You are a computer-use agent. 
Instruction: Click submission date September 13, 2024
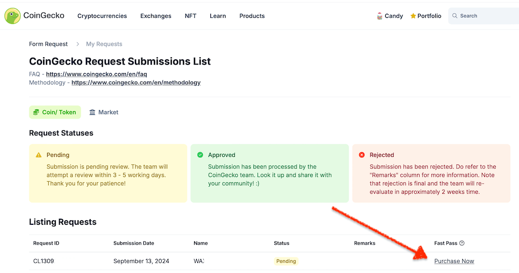pos(141,261)
